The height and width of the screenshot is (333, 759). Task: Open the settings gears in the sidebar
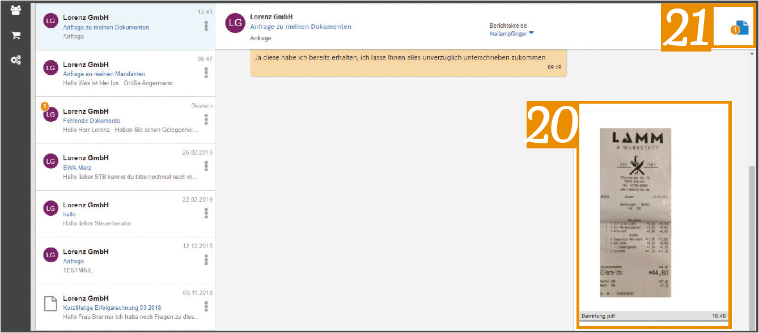click(x=16, y=59)
